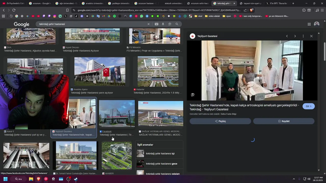Open Brave Shields lion icon
Viewport: 326px width, 183px height.
(251, 10)
